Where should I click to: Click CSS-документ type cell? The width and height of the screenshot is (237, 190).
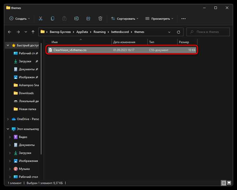(159, 50)
